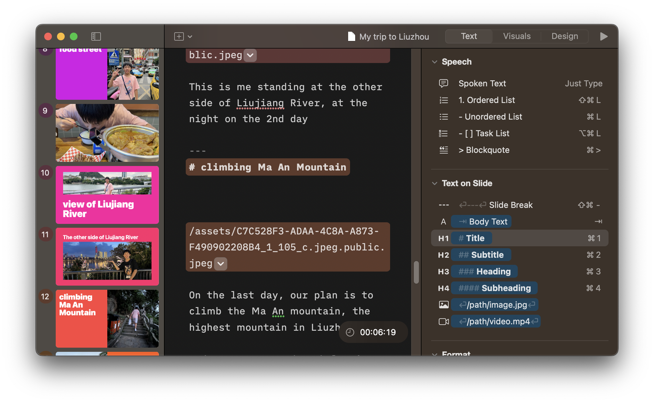Click the add slide plus icon
This screenshot has width=654, height=403.
click(x=179, y=36)
